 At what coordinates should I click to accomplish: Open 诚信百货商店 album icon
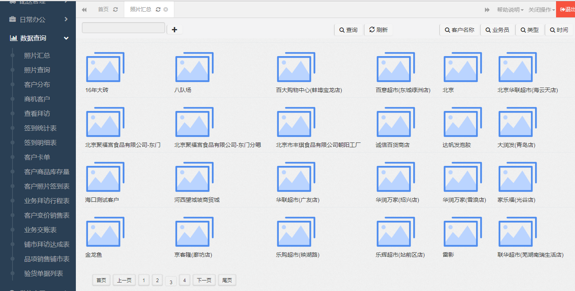coord(395,122)
